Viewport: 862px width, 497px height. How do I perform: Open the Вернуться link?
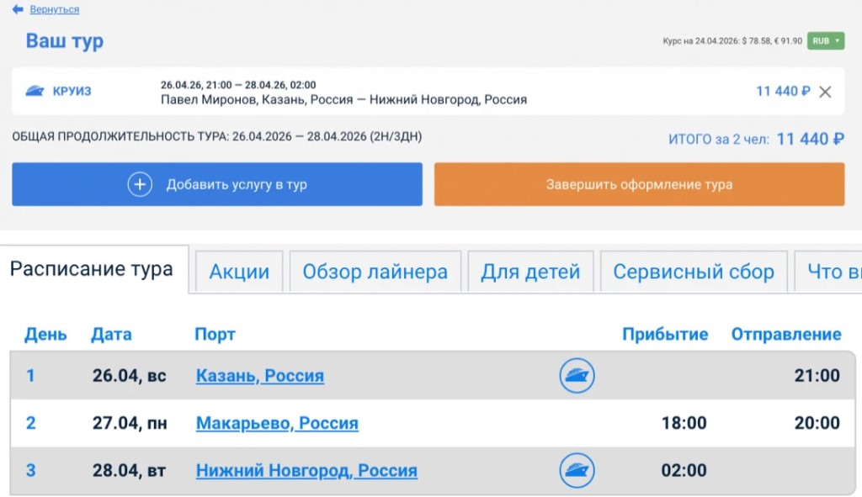pos(54,9)
